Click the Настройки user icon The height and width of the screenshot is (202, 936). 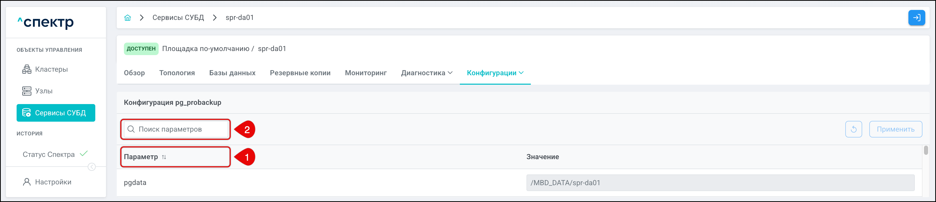click(x=27, y=182)
